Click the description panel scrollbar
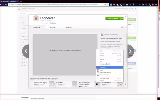Viewport: 160px width, 100px height. point(126,48)
